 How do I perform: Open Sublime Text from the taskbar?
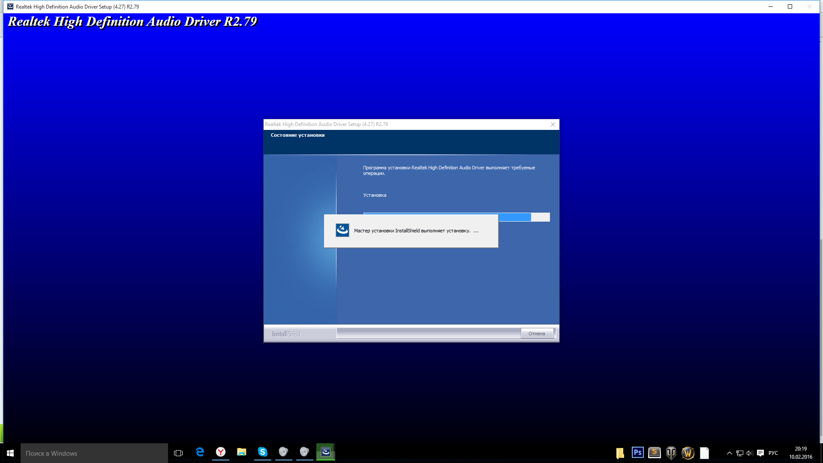(655, 452)
